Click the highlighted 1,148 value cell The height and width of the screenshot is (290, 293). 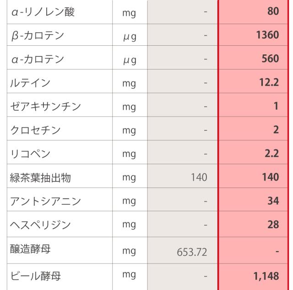coord(266,276)
